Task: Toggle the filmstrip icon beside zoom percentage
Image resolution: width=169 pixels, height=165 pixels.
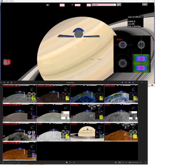Action: click(x=116, y=162)
